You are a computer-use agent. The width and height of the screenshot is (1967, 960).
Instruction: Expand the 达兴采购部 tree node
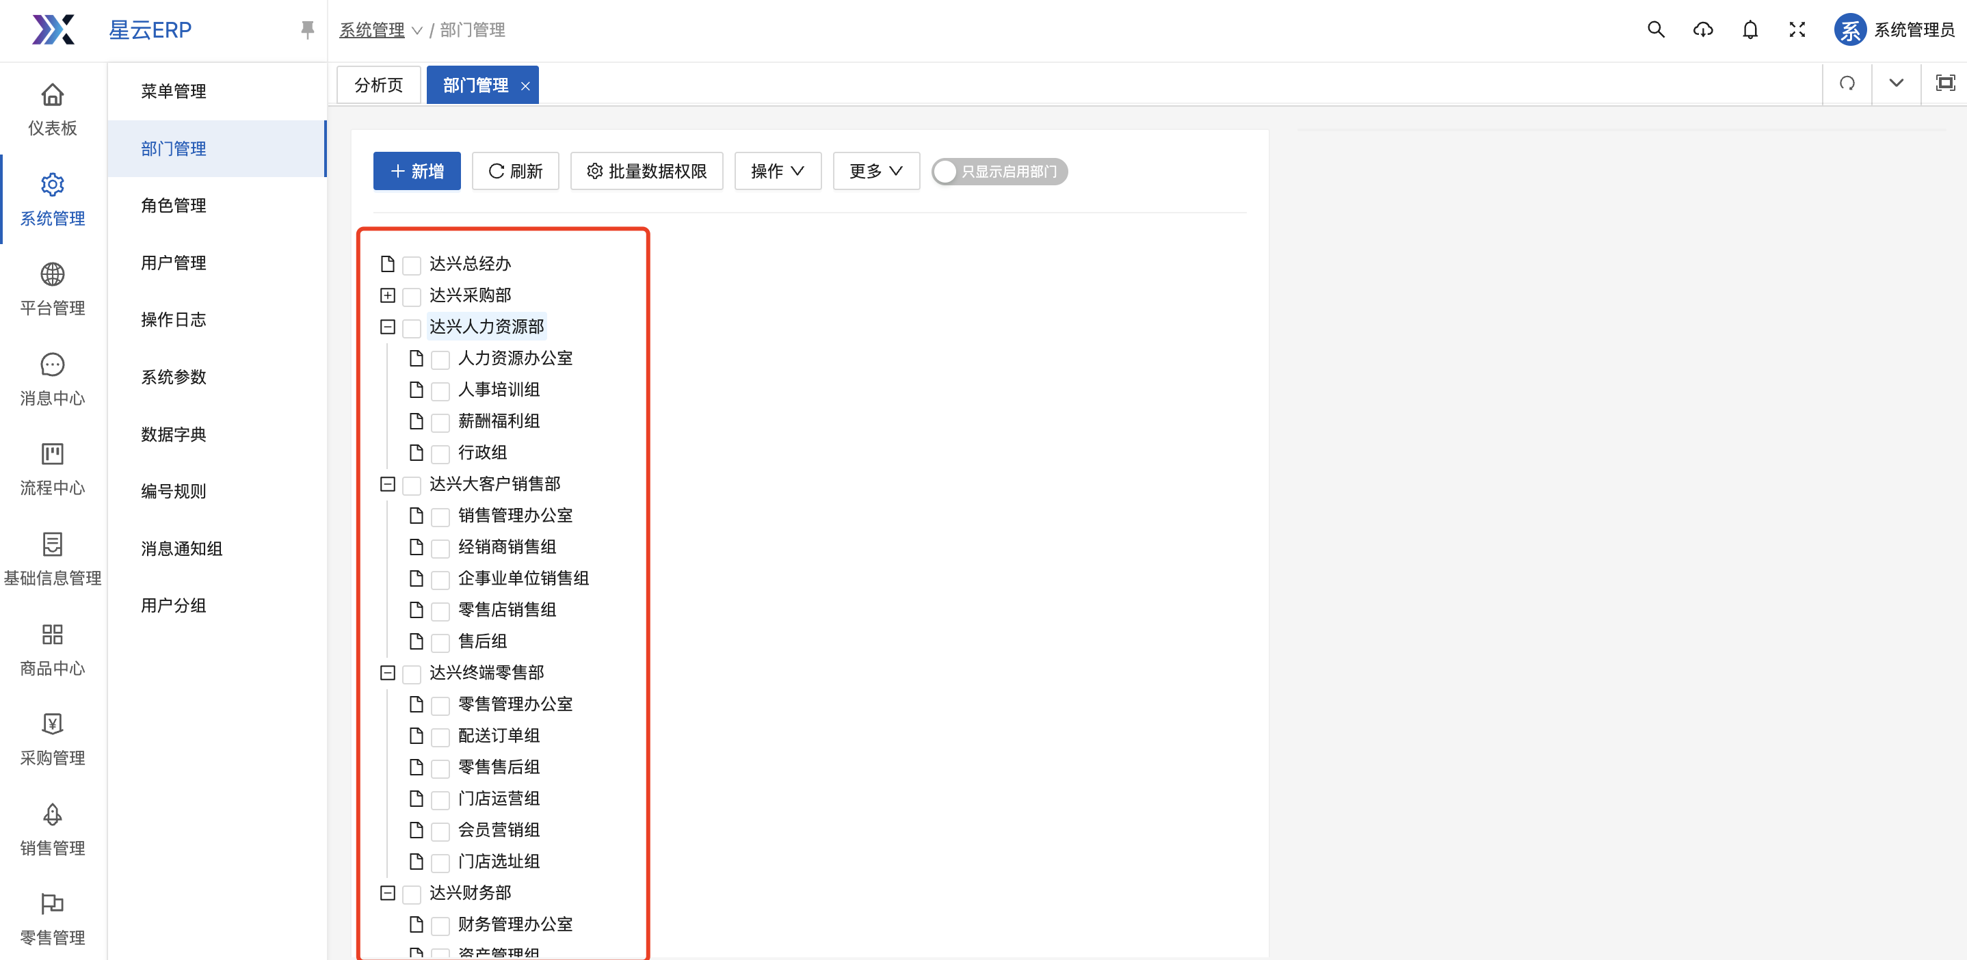pyautogui.click(x=387, y=295)
